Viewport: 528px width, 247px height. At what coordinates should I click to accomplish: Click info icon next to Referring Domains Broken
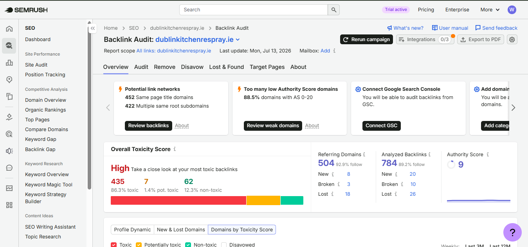coord(339,184)
